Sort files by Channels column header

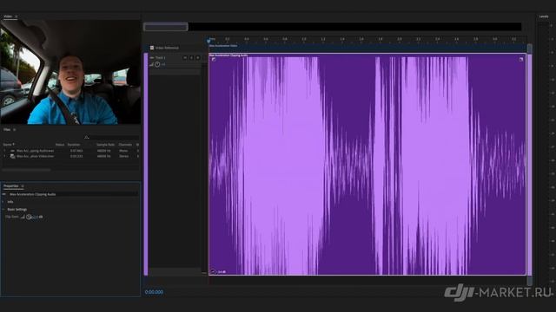[125, 145]
